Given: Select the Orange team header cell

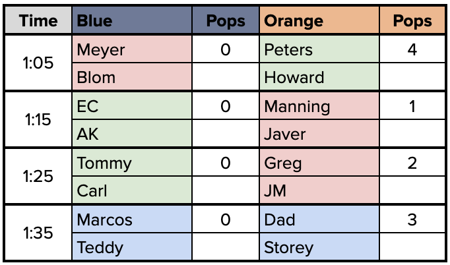Looking at the screenshot, I should [x=319, y=20].
